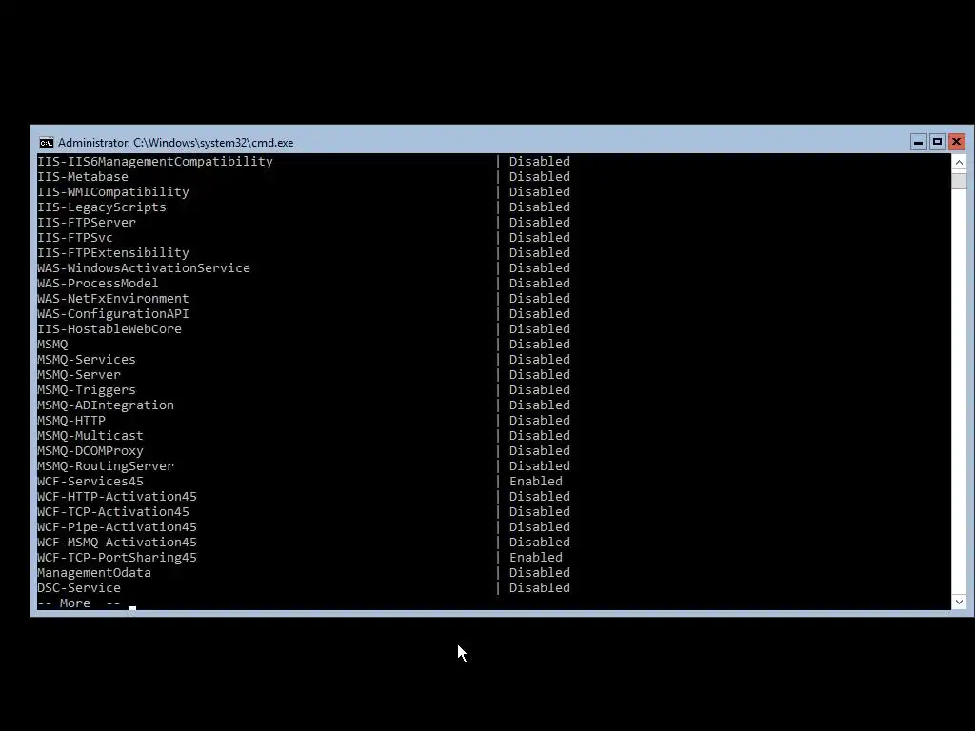
Task: Click 'DSC-Service' feature name
Action: [79, 588]
